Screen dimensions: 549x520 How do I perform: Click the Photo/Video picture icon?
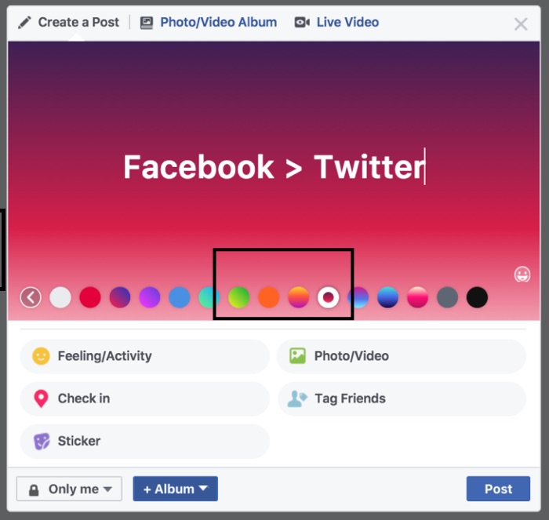[297, 356]
